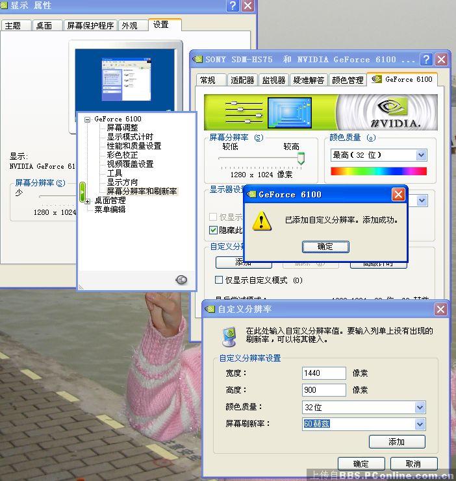Click 取消 in the 自定义分辨率 dialog
This screenshot has width=456, height=481.
[414, 463]
